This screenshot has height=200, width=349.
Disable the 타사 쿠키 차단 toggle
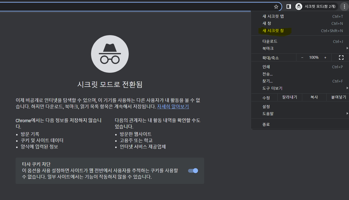tap(193, 170)
